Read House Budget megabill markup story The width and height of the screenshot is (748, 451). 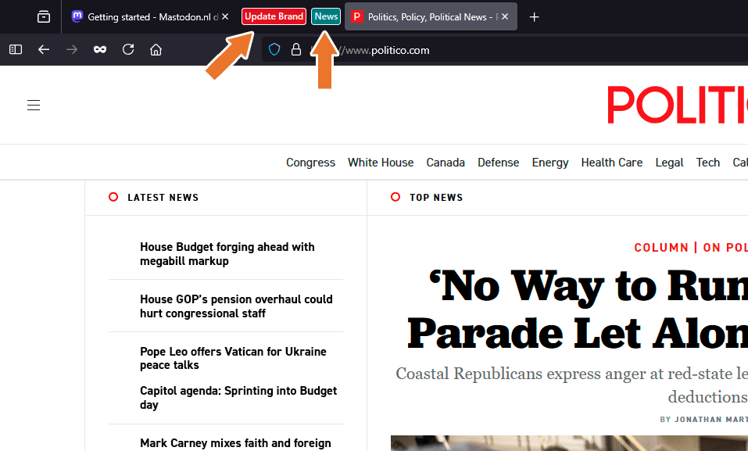[x=227, y=254]
